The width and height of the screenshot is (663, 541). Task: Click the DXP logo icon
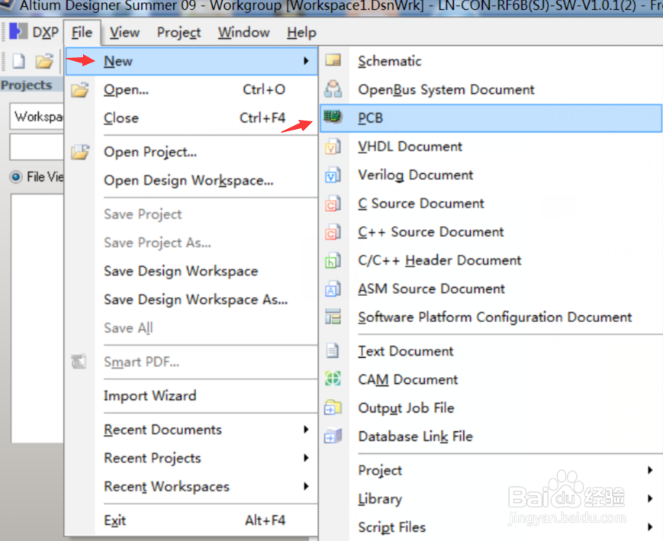tap(18, 32)
